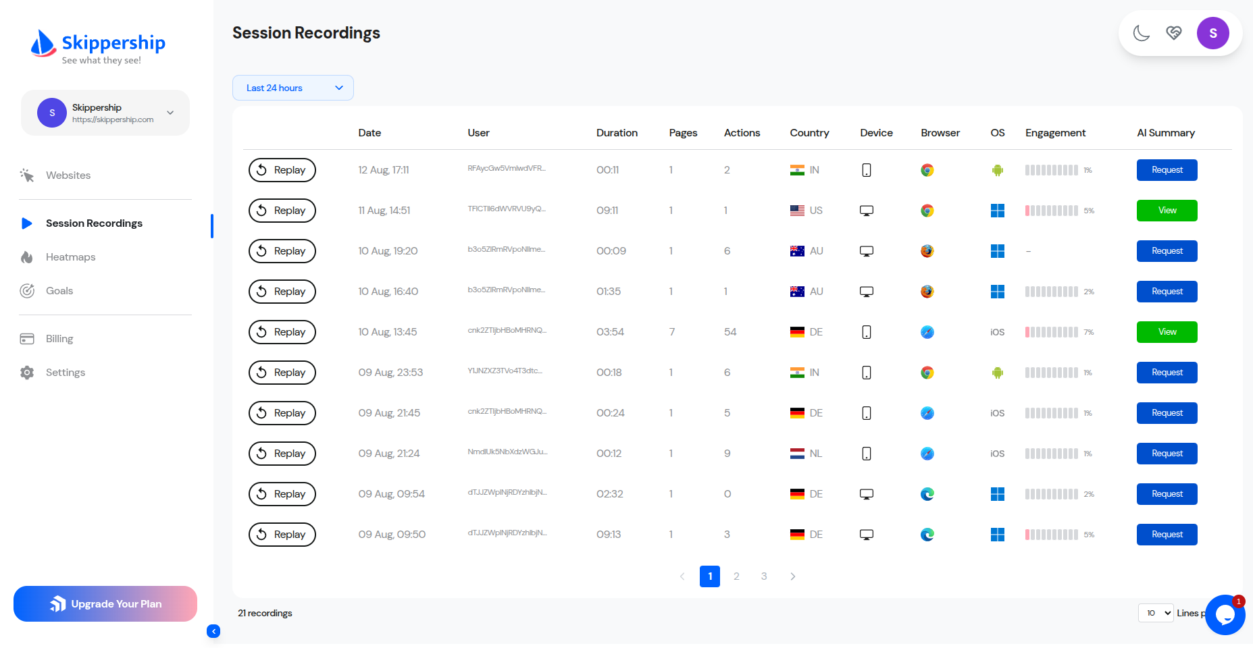
Task: Click the Billing card icon
Action: tap(27, 339)
